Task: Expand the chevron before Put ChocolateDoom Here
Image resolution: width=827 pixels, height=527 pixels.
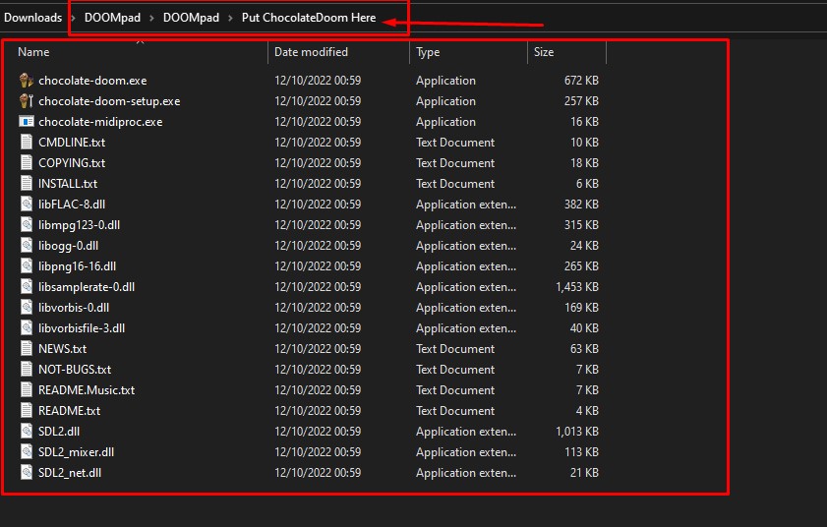Action: point(230,19)
